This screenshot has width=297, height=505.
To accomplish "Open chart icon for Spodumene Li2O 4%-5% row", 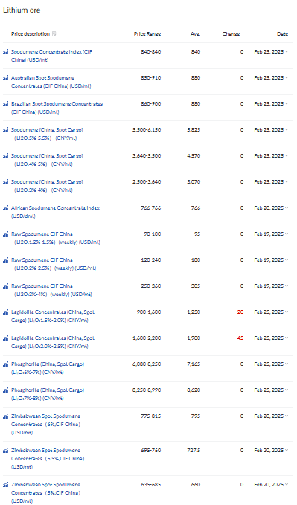I will pyautogui.click(x=5, y=156).
